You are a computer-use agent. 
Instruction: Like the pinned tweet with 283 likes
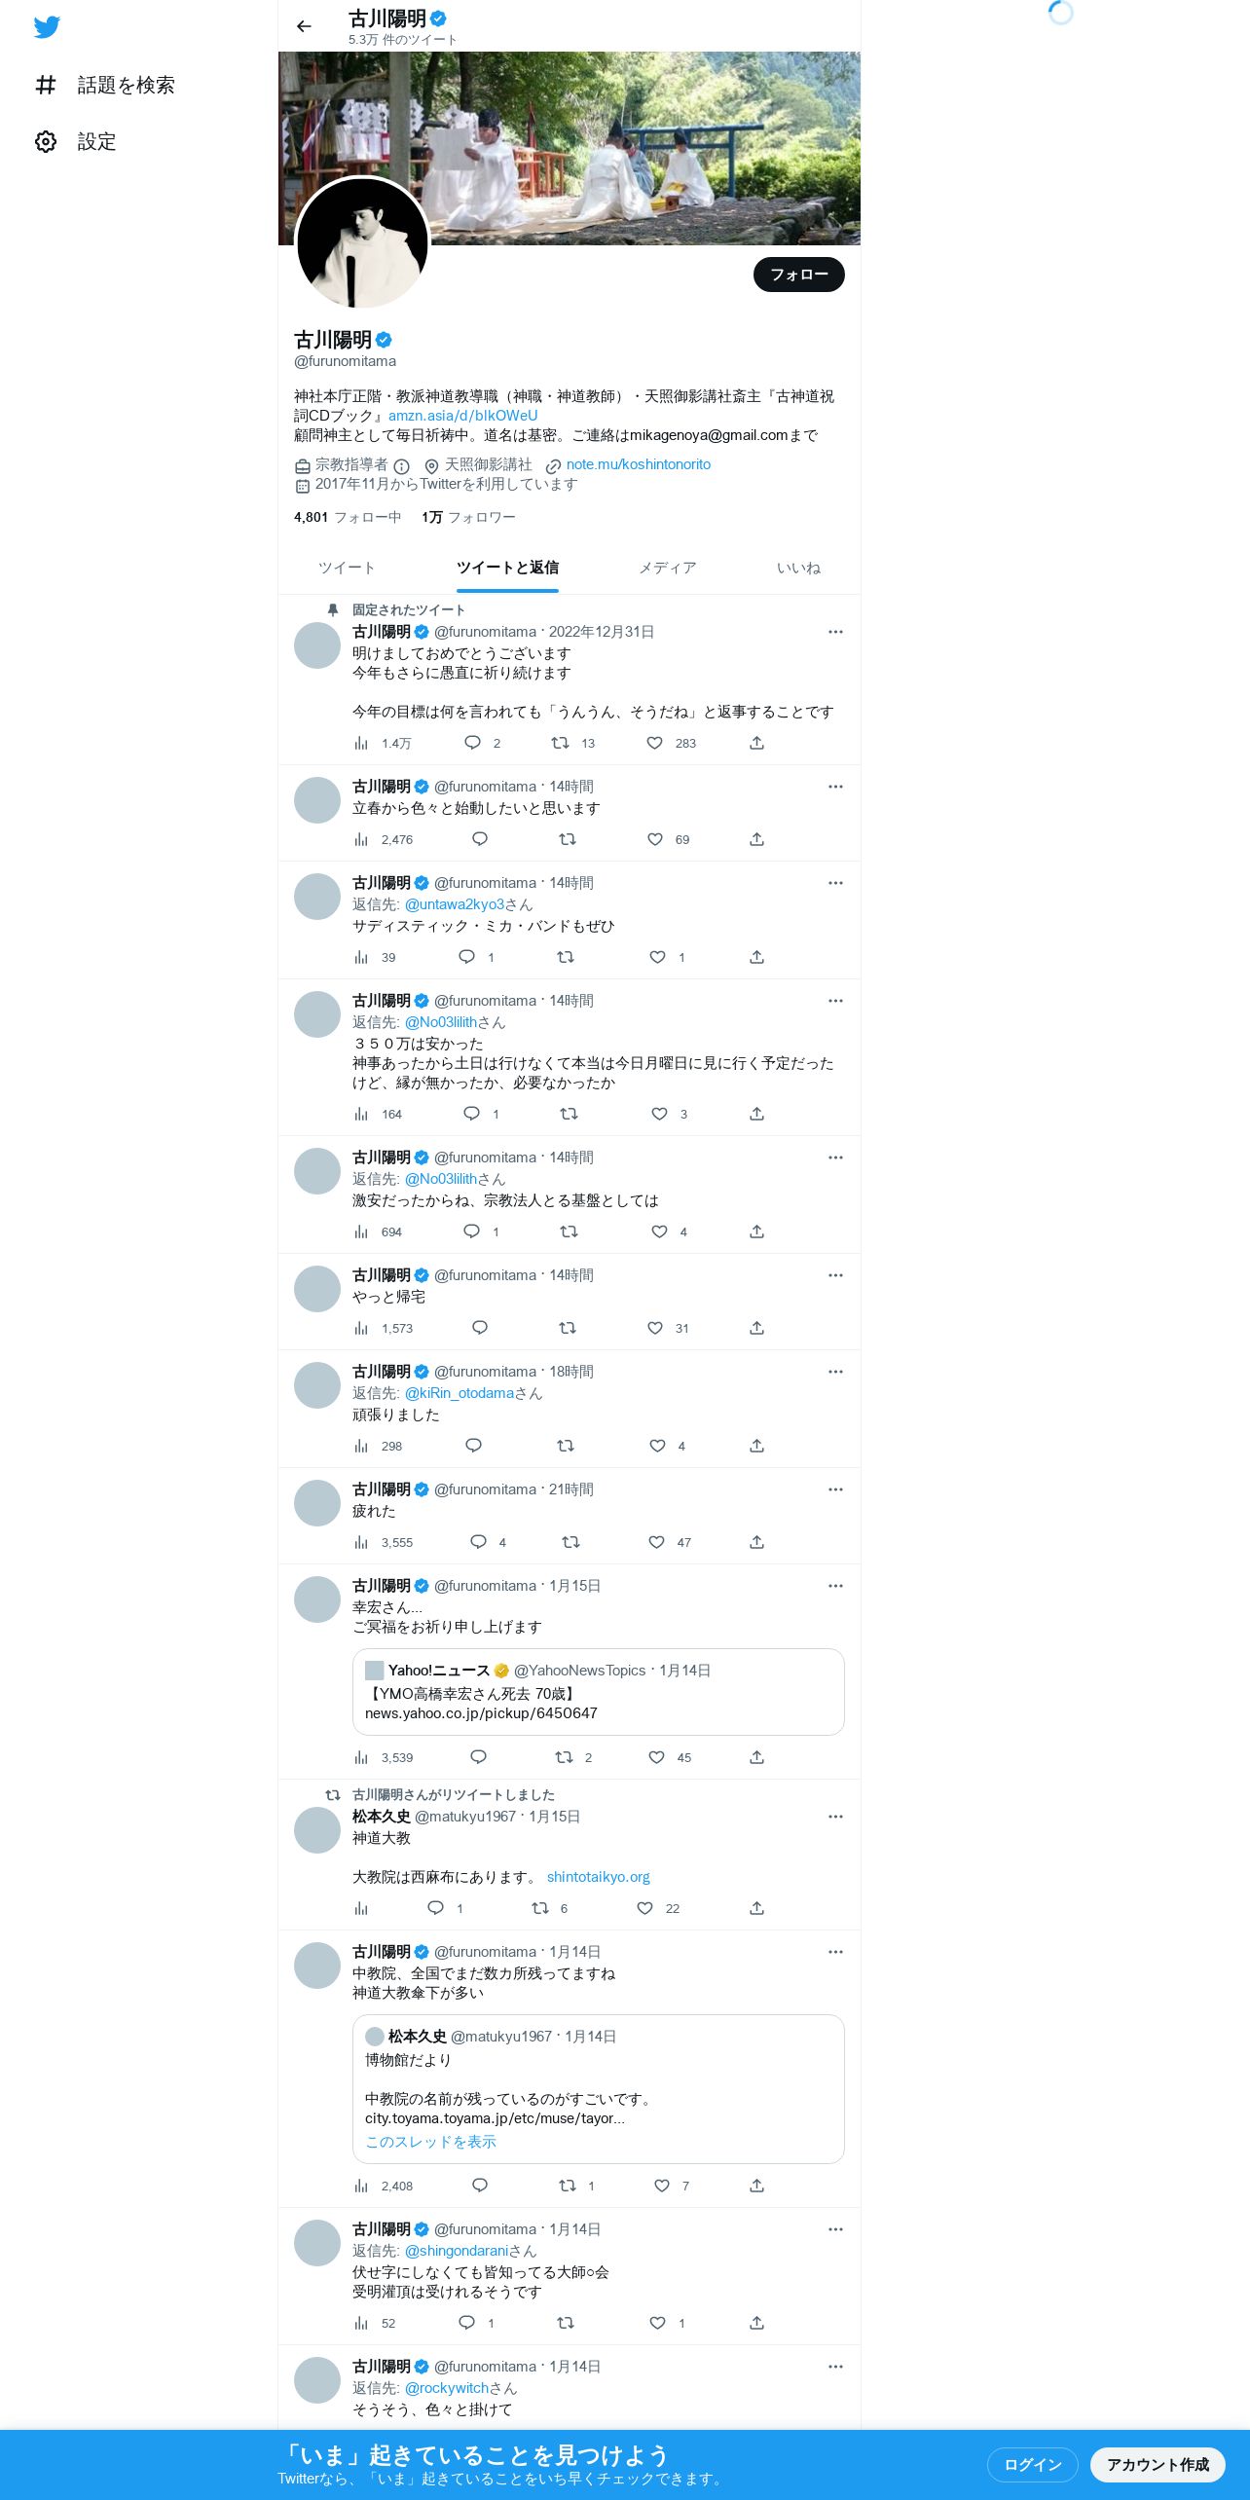click(x=655, y=743)
